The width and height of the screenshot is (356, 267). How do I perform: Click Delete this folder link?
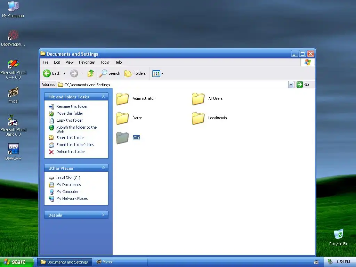coord(70,152)
